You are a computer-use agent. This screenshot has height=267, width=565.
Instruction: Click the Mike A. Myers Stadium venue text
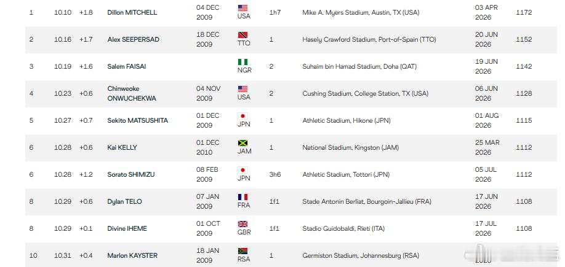point(361,12)
